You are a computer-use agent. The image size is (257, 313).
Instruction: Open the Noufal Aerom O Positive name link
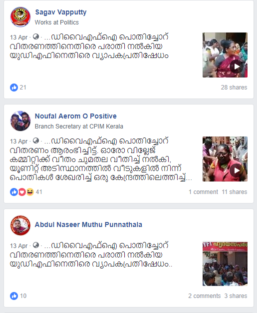coord(76,116)
